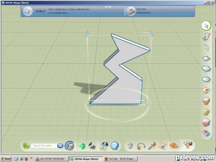The width and height of the screenshot is (216, 162).
Task: Switch to 3DVIA Shape (Beta) taskbar button
Action: tap(86, 159)
